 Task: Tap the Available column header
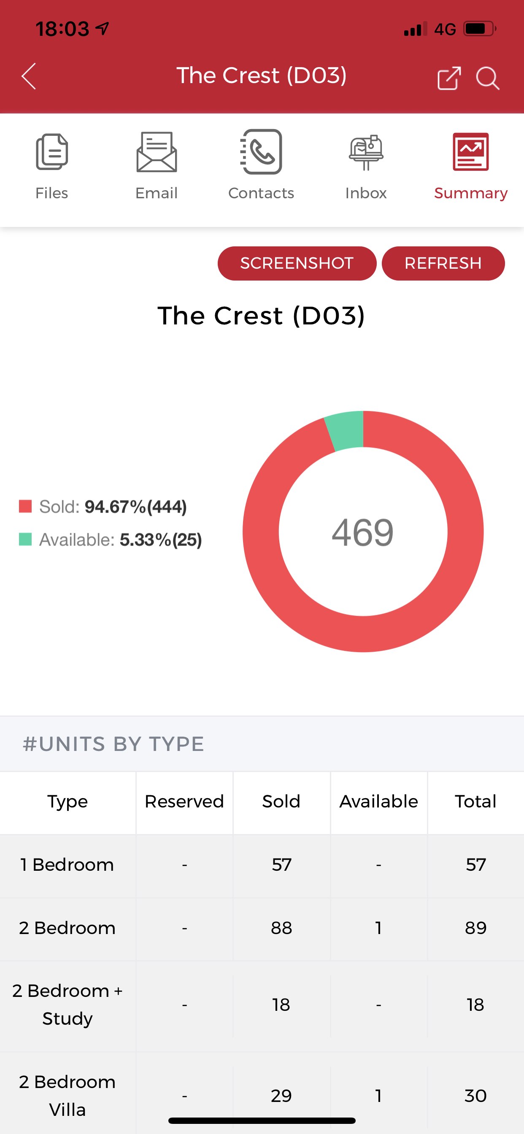pyautogui.click(x=378, y=802)
